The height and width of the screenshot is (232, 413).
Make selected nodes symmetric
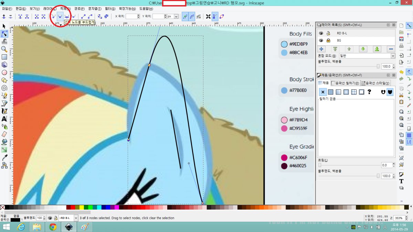coord(67,16)
